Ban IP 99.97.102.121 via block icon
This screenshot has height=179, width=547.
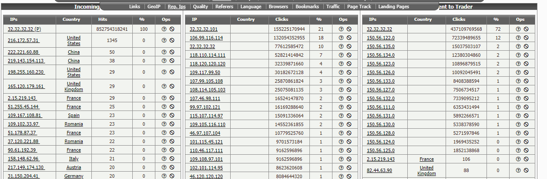click(349, 107)
